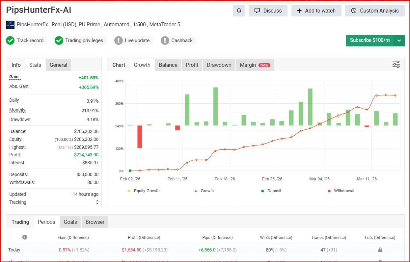Select the Chart heading tab
The width and height of the screenshot is (410, 262).
(119, 65)
